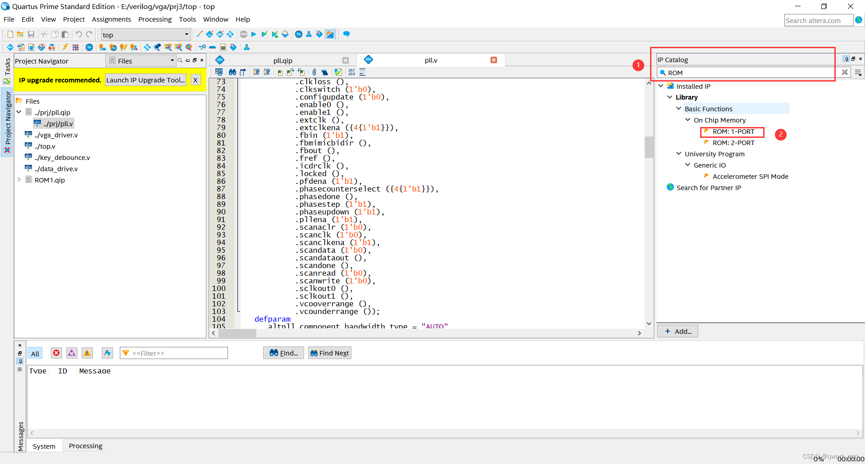The image size is (865, 464).
Task: Open the Pin Planner grid icon
Action: (x=76, y=47)
